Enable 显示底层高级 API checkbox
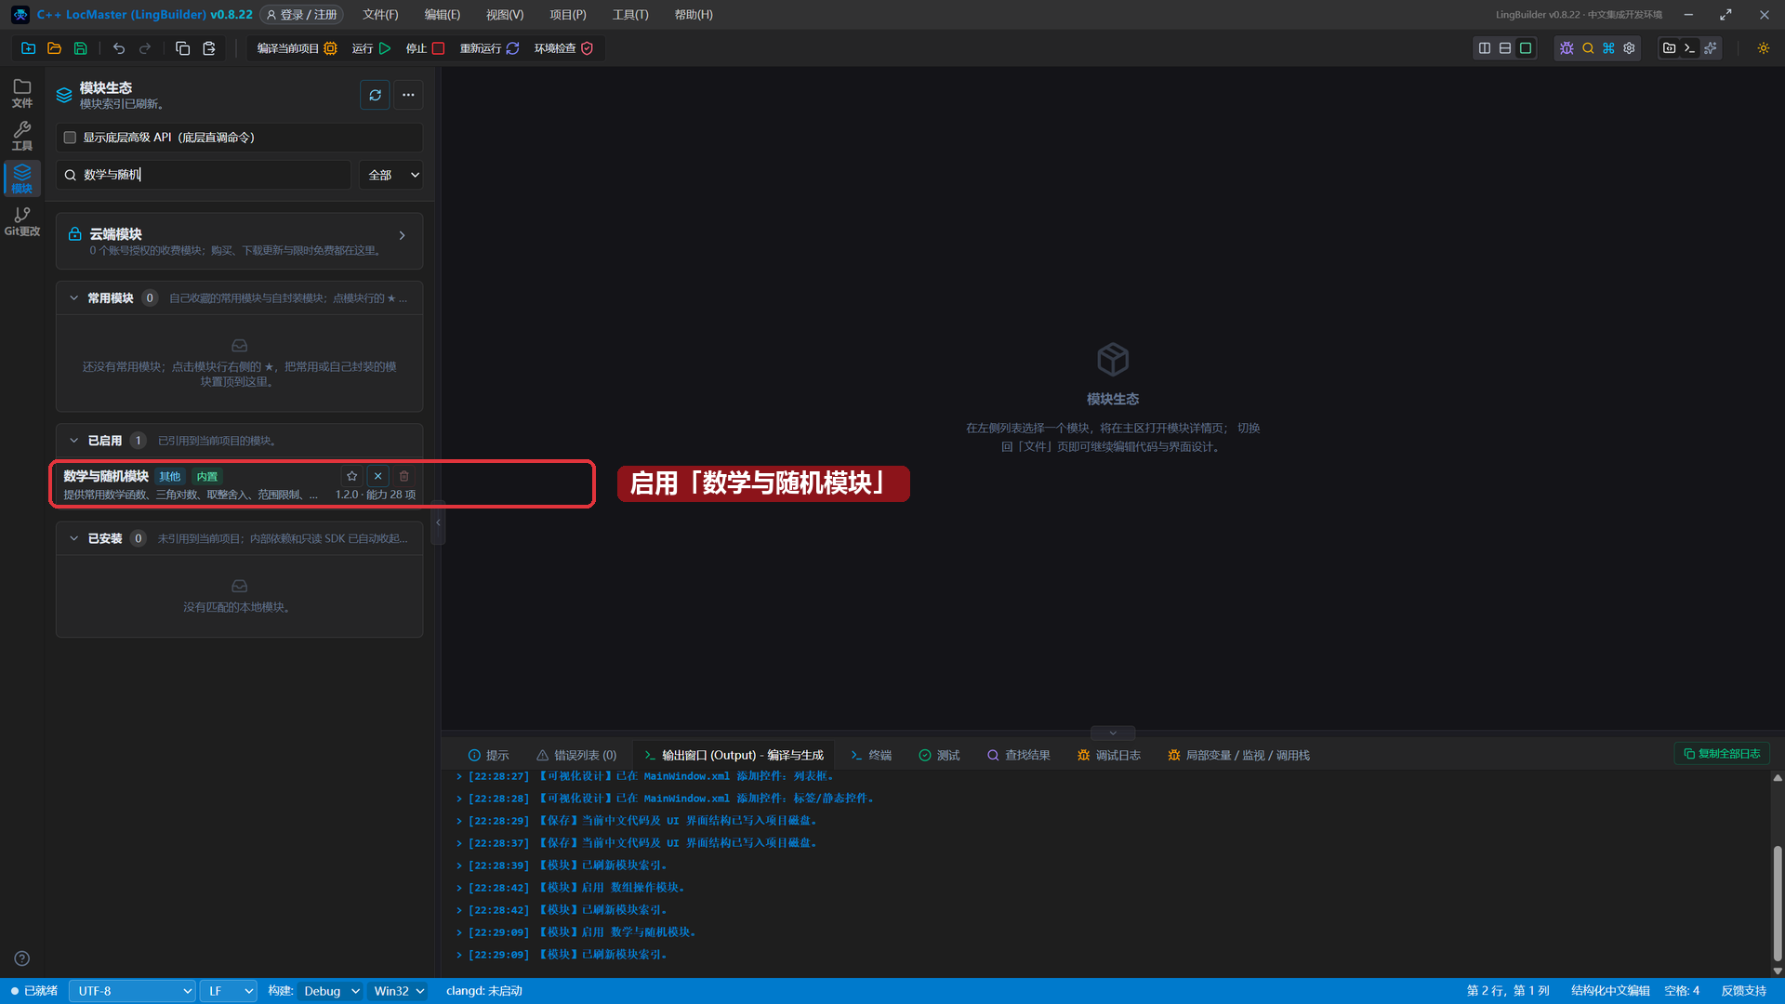This screenshot has height=1004, width=1785. [x=70, y=138]
